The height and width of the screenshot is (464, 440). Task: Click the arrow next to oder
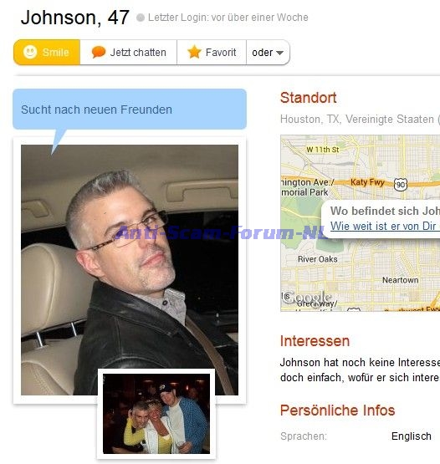tap(279, 53)
